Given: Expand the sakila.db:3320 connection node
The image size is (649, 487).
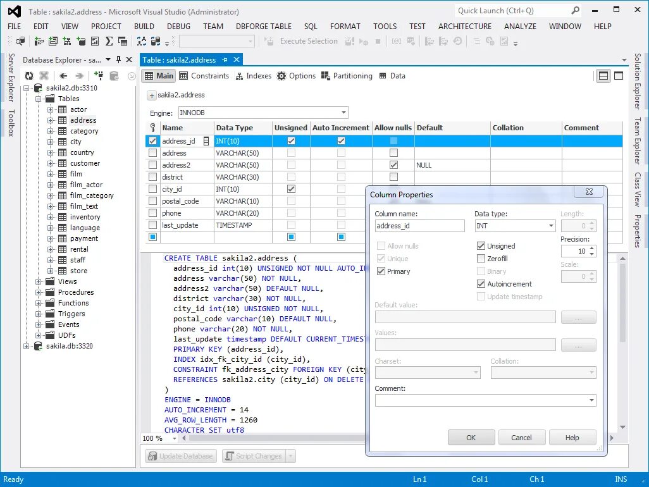Looking at the screenshot, I should pyautogui.click(x=26, y=347).
